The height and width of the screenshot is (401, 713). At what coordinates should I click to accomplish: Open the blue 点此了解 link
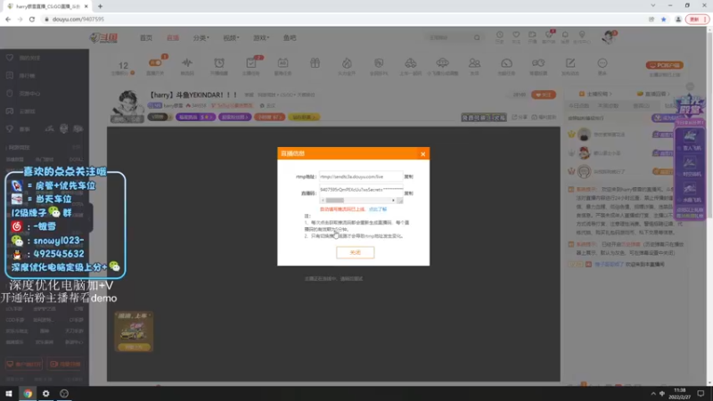(x=377, y=209)
